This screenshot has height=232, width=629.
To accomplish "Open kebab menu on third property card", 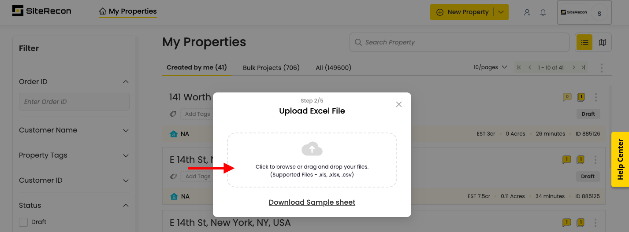I will (596, 223).
